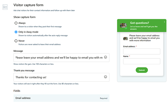Screen dimensions: 167x102
Task: Click the form icon in the left sidebar
Action: 5,7
